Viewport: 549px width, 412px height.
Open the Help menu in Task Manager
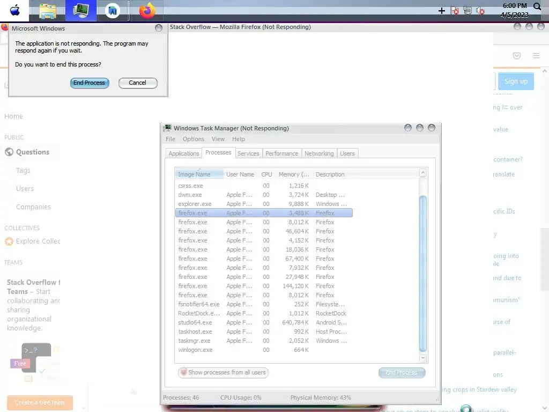pyautogui.click(x=239, y=139)
